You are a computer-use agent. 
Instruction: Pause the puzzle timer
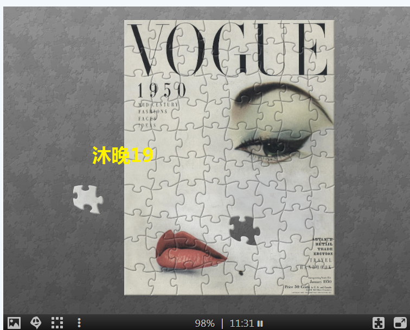pos(260,323)
